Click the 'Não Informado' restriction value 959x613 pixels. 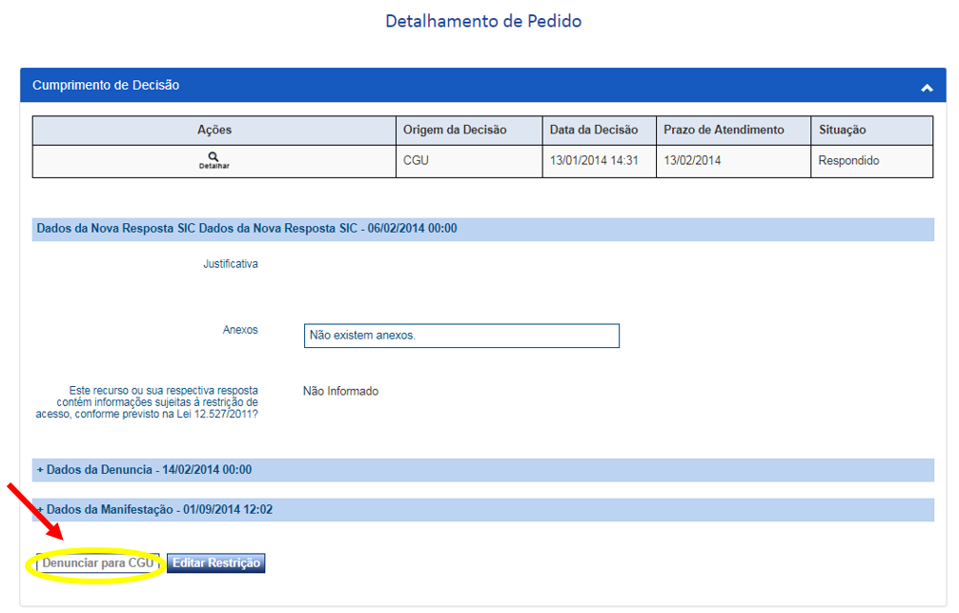click(x=340, y=391)
